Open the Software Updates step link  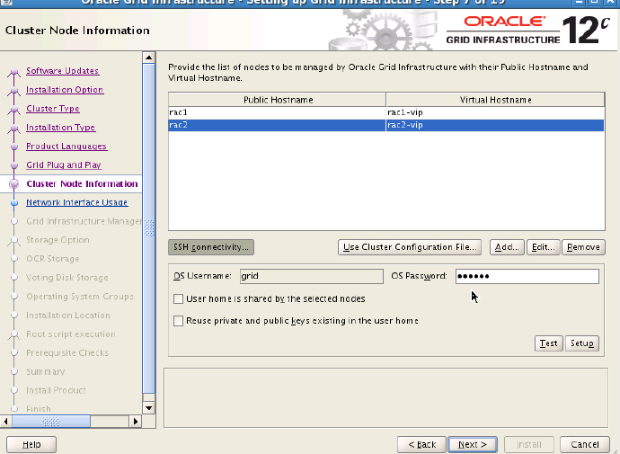click(x=63, y=71)
